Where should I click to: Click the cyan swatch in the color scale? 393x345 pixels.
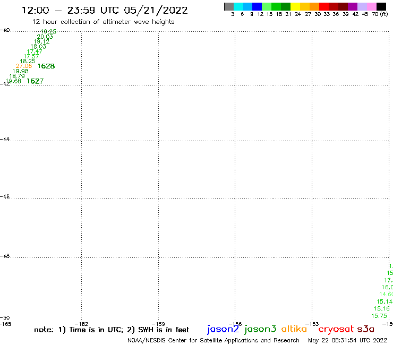pos(238,6)
